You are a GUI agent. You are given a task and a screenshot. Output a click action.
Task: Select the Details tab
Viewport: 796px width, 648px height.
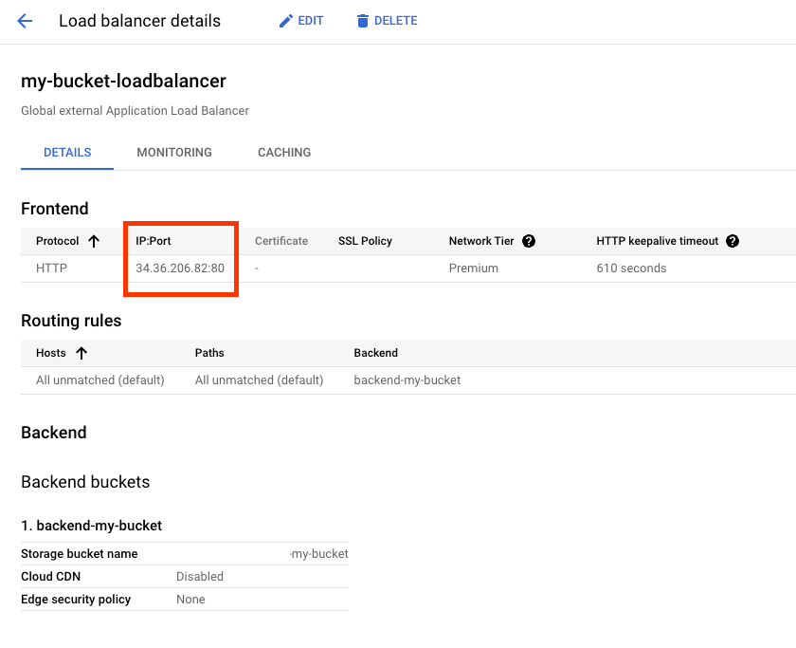point(67,152)
